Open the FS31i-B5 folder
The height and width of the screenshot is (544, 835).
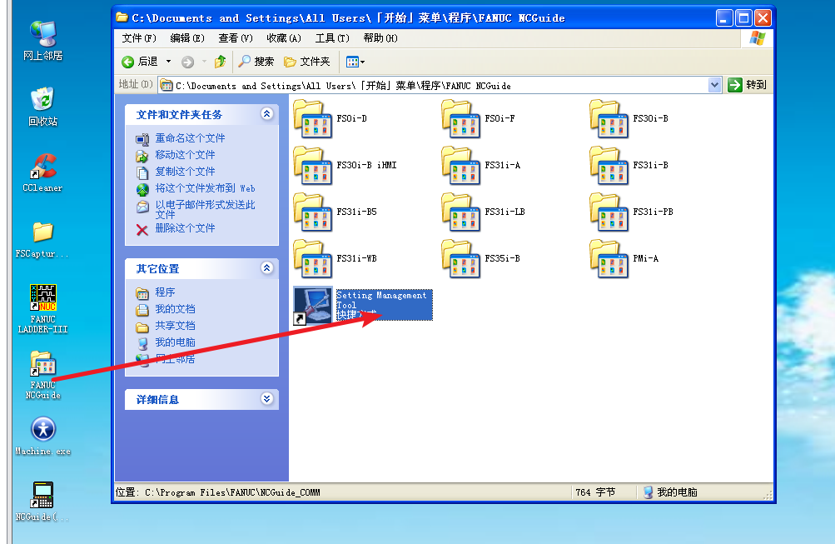(x=335, y=212)
